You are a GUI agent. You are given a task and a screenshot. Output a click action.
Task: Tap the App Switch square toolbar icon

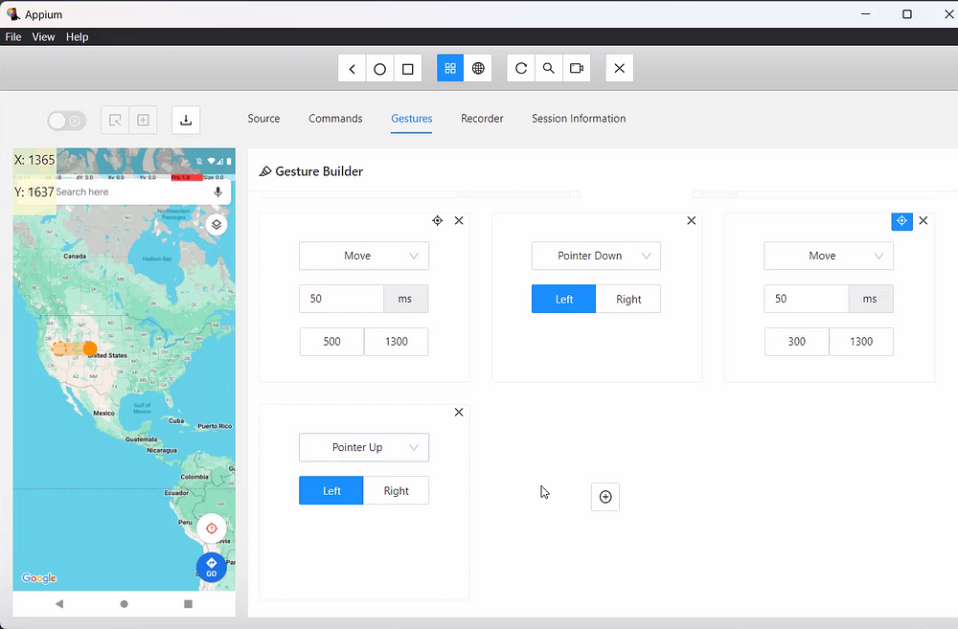click(x=407, y=68)
